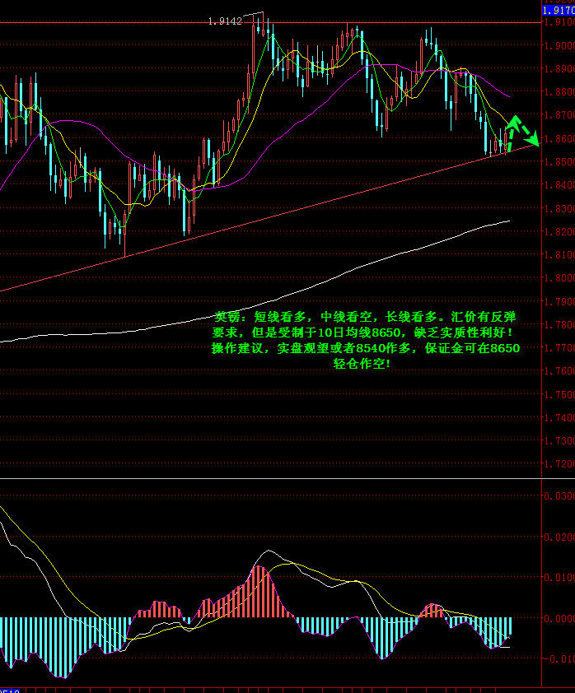The width and height of the screenshot is (575, 693).
Task: Click the 1.9142 high price label
Action: pos(225,21)
